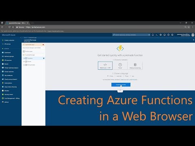Select the JavaScript language radio button

[x=115, y=76]
